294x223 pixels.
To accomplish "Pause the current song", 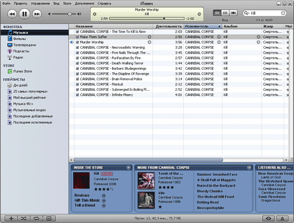I will 24,14.
